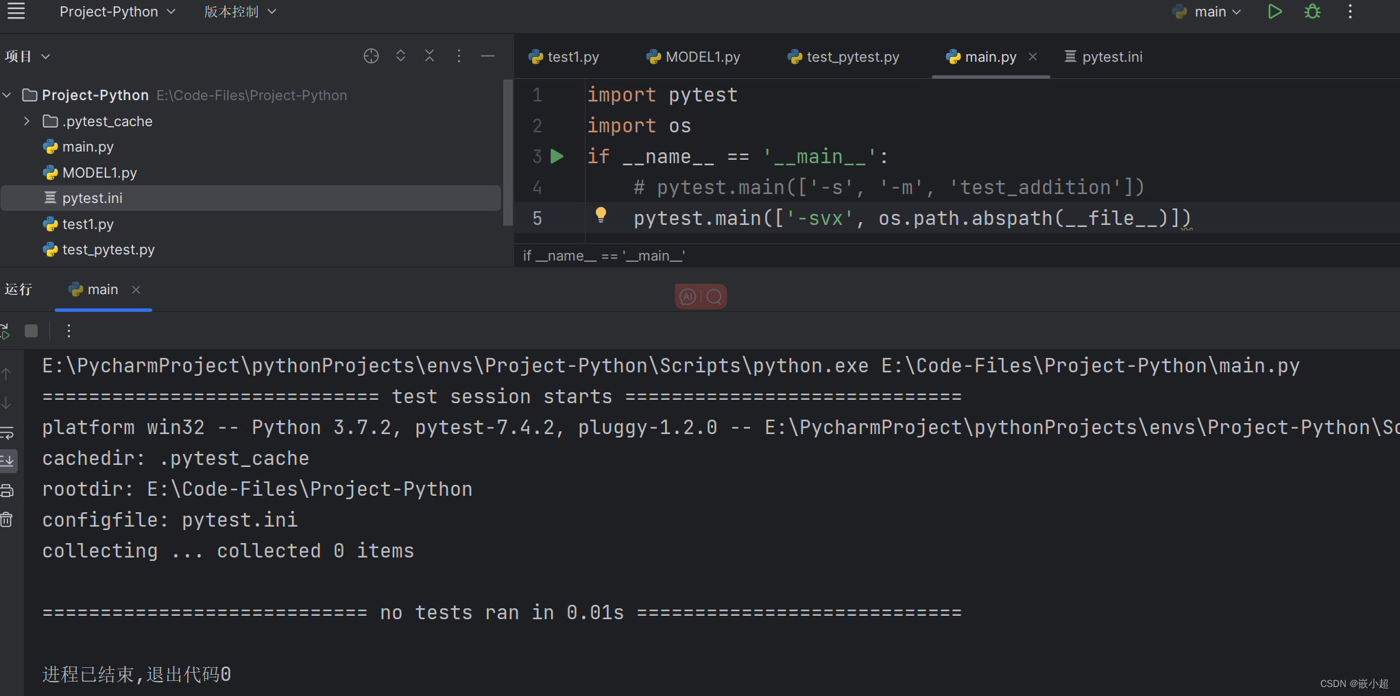
Task: Open the main run configuration dropdown
Action: point(1207,12)
